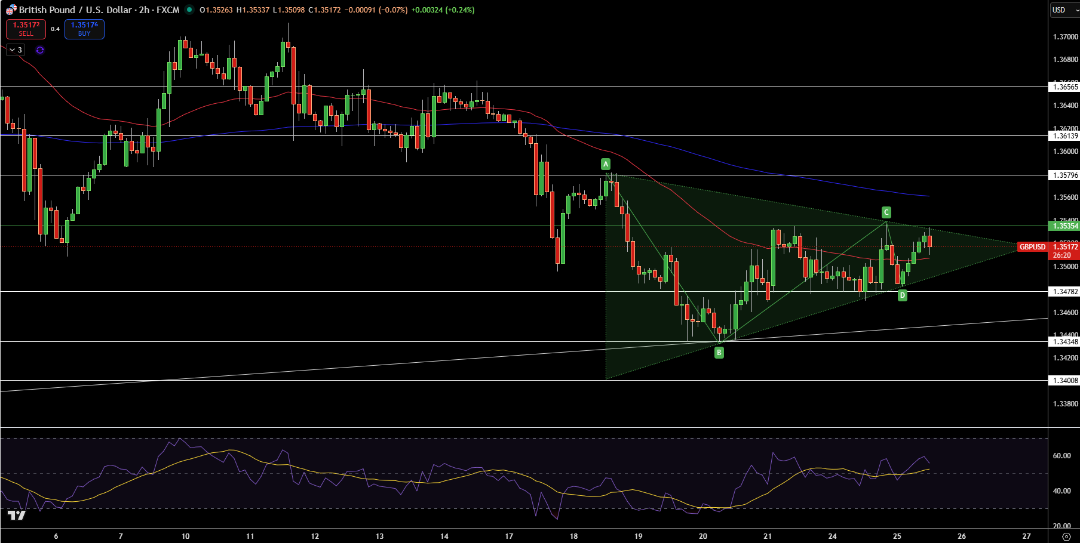
Task: Click the TradingView logo in the corner
Action: (x=17, y=516)
